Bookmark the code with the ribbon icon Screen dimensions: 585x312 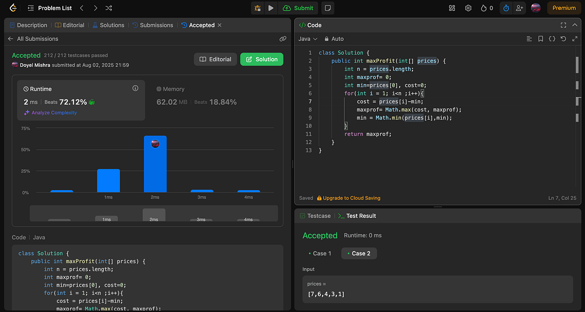pos(541,39)
